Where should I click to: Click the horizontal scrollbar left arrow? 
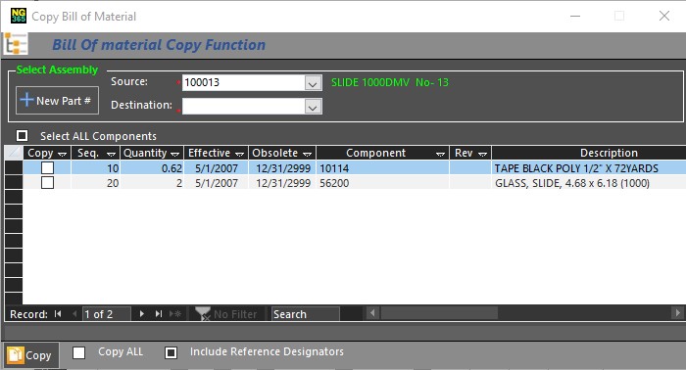[x=372, y=313]
